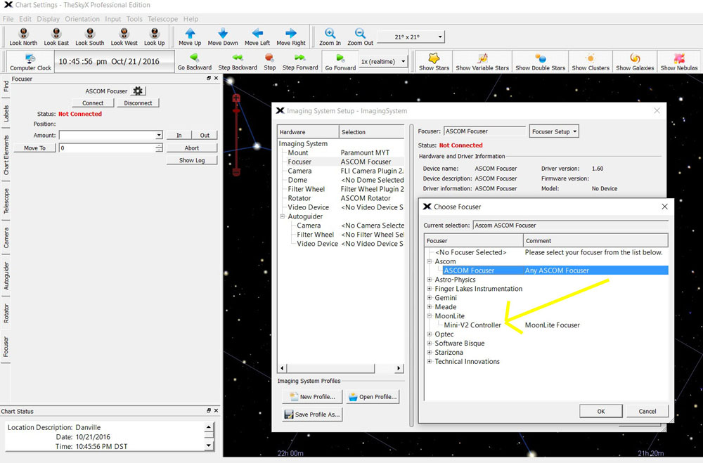The width and height of the screenshot is (703, 463).
Task: Click the Look Up toolbar icon
Action: point(154,33)
